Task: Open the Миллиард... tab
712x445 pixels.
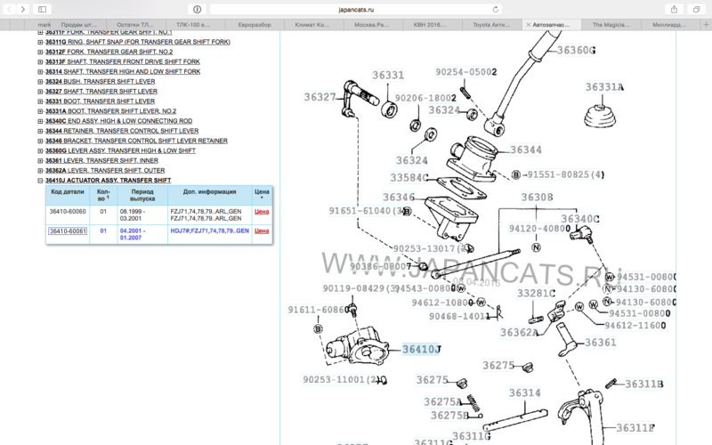Action: (x=669, y=25)
